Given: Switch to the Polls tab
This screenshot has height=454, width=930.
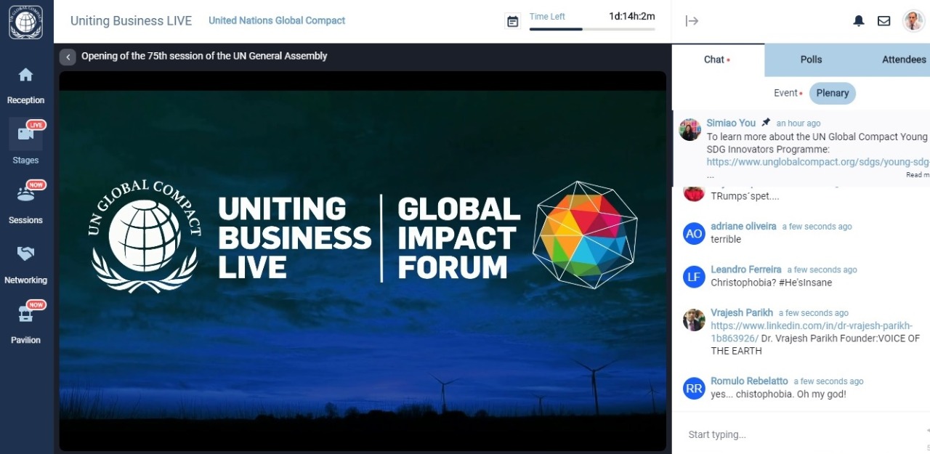Looking at the screenshot, I should [x=811, y=60].
